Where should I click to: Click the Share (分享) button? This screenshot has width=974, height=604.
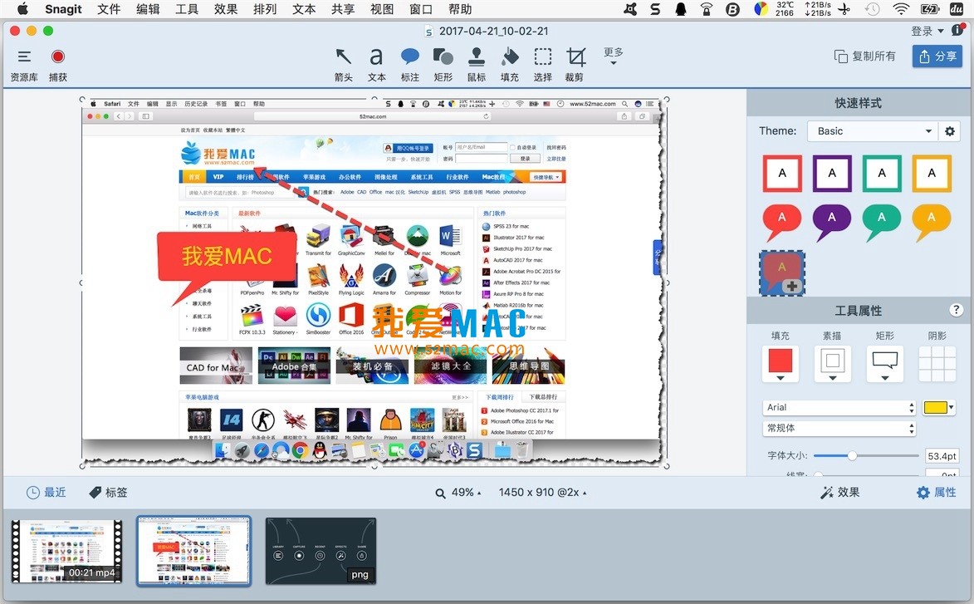tap(937, 56)
